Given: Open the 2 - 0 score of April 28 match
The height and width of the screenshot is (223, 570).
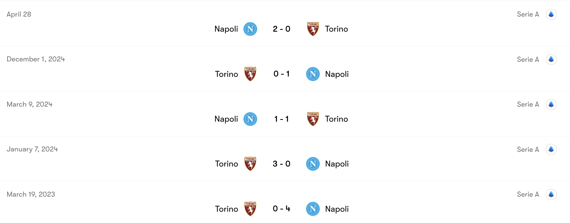Looking at the screenshot, I should tap(282, 29).
